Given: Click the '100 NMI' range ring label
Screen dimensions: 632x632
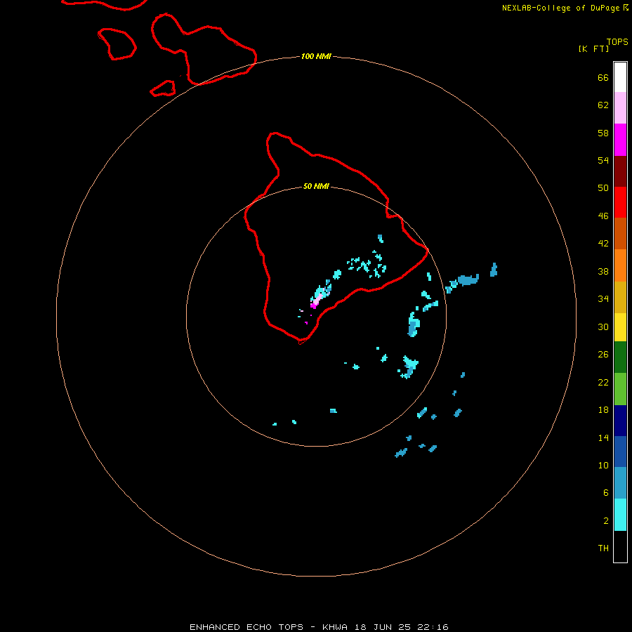Looking at the screenshot, I should click(x=316, y=56).
